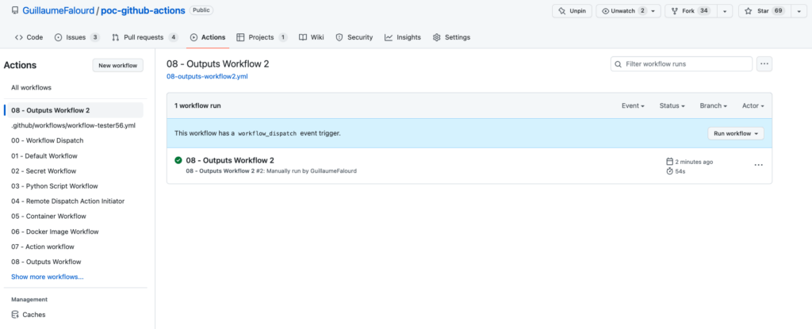
Task: Open the Security tab
Action: 354,37
